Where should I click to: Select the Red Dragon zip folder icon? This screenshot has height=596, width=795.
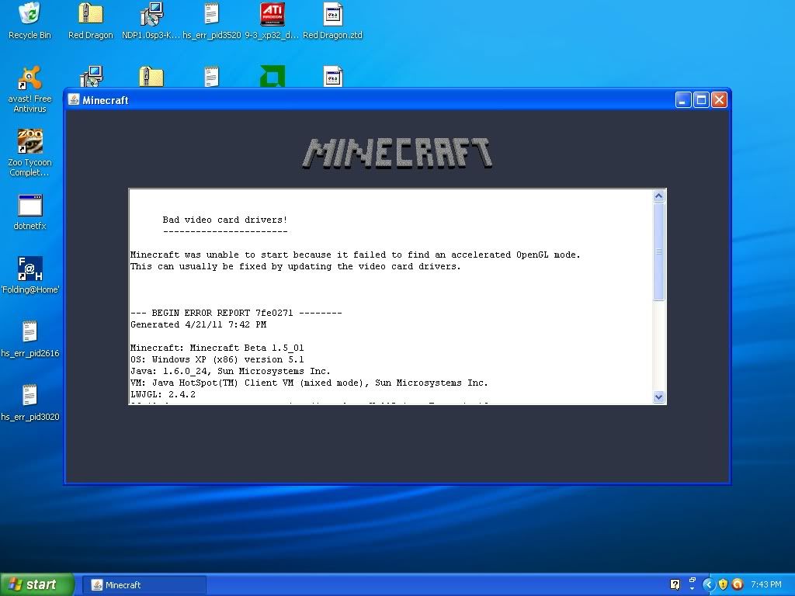click(x=91, y=20)
